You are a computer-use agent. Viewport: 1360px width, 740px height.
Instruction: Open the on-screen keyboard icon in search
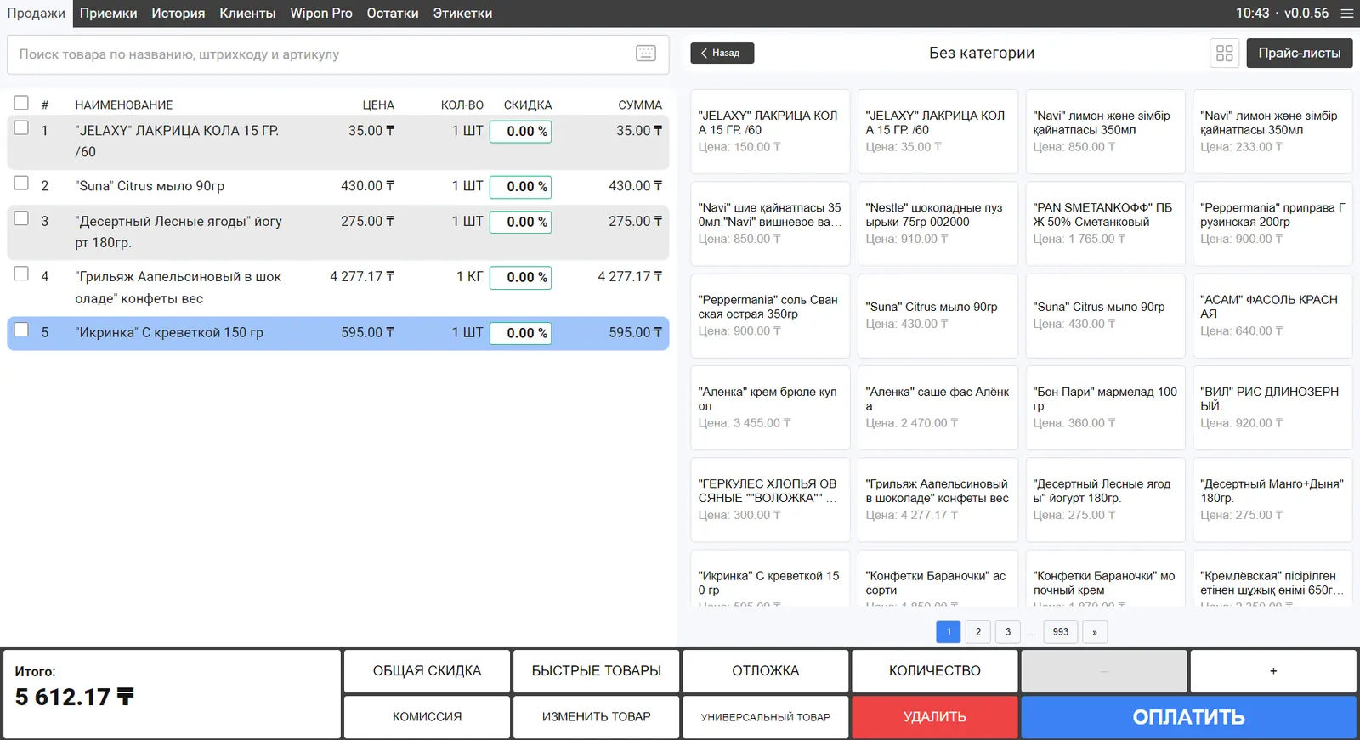(x=646, y=54)
